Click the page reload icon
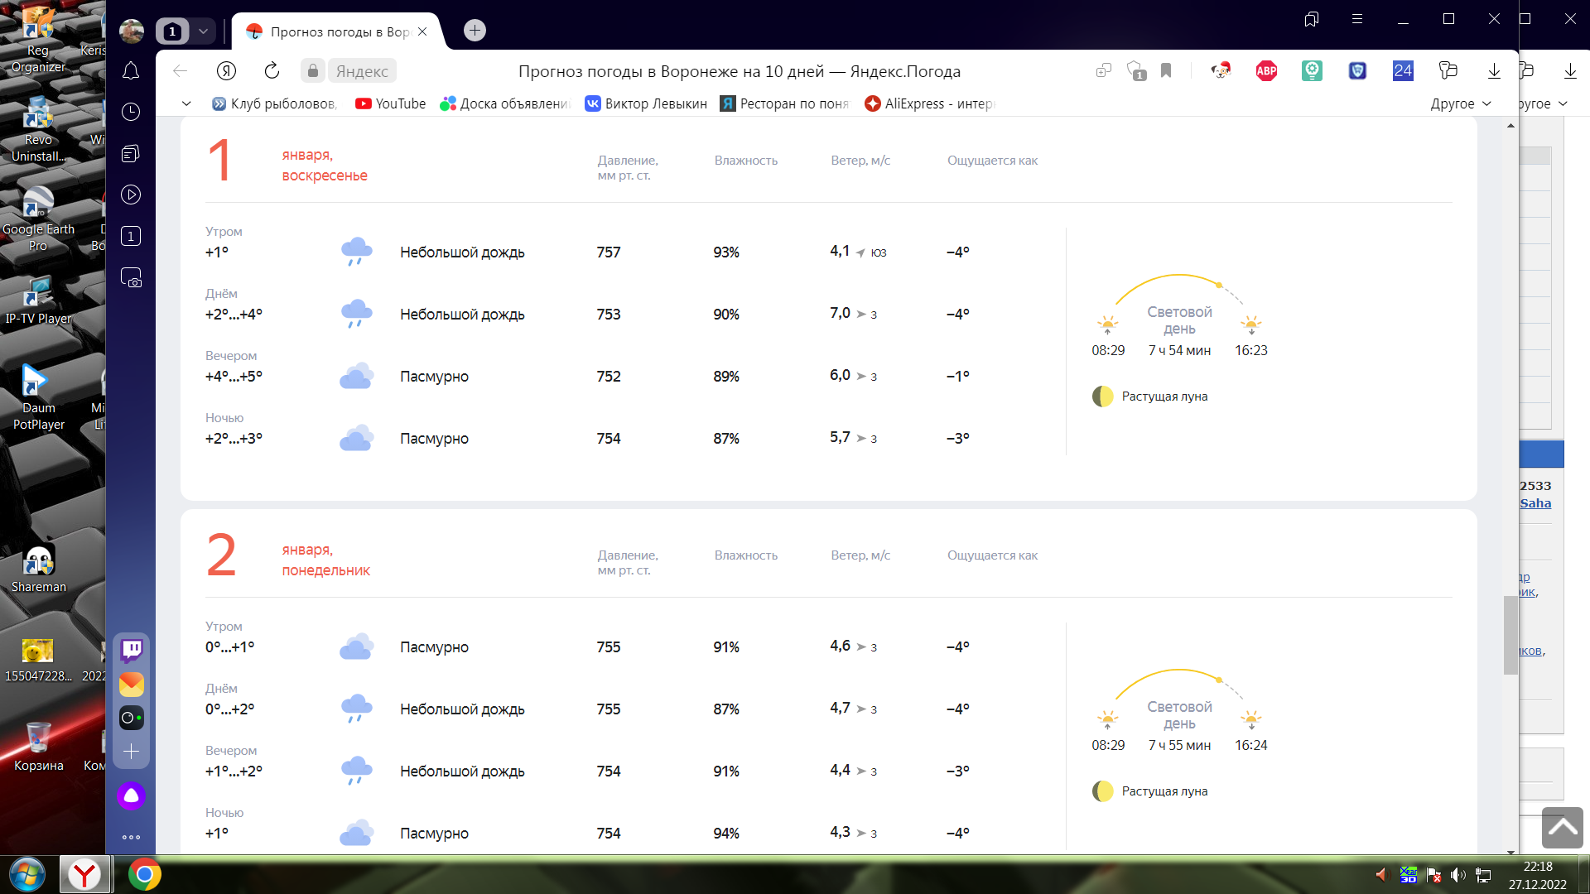The height and width of the screenshot is (894, 1590). click(272, 71)
